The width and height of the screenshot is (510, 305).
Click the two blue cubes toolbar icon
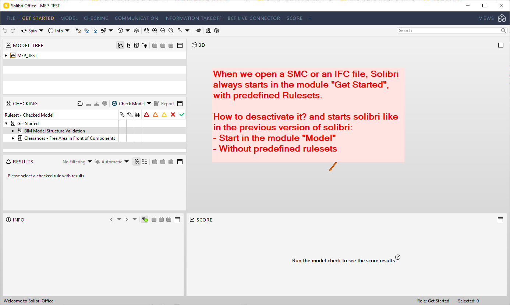tap(86, 31)
